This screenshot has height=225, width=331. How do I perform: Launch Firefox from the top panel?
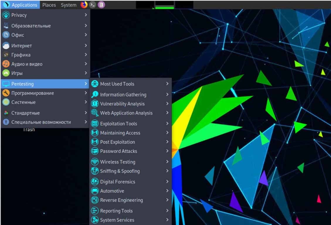[x=84, y=5]
